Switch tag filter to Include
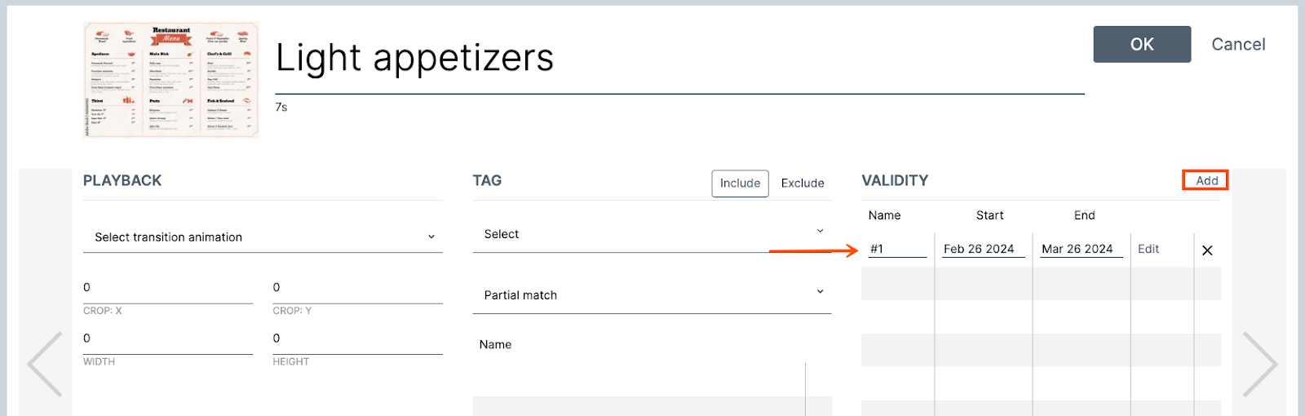 pos(740,184)
